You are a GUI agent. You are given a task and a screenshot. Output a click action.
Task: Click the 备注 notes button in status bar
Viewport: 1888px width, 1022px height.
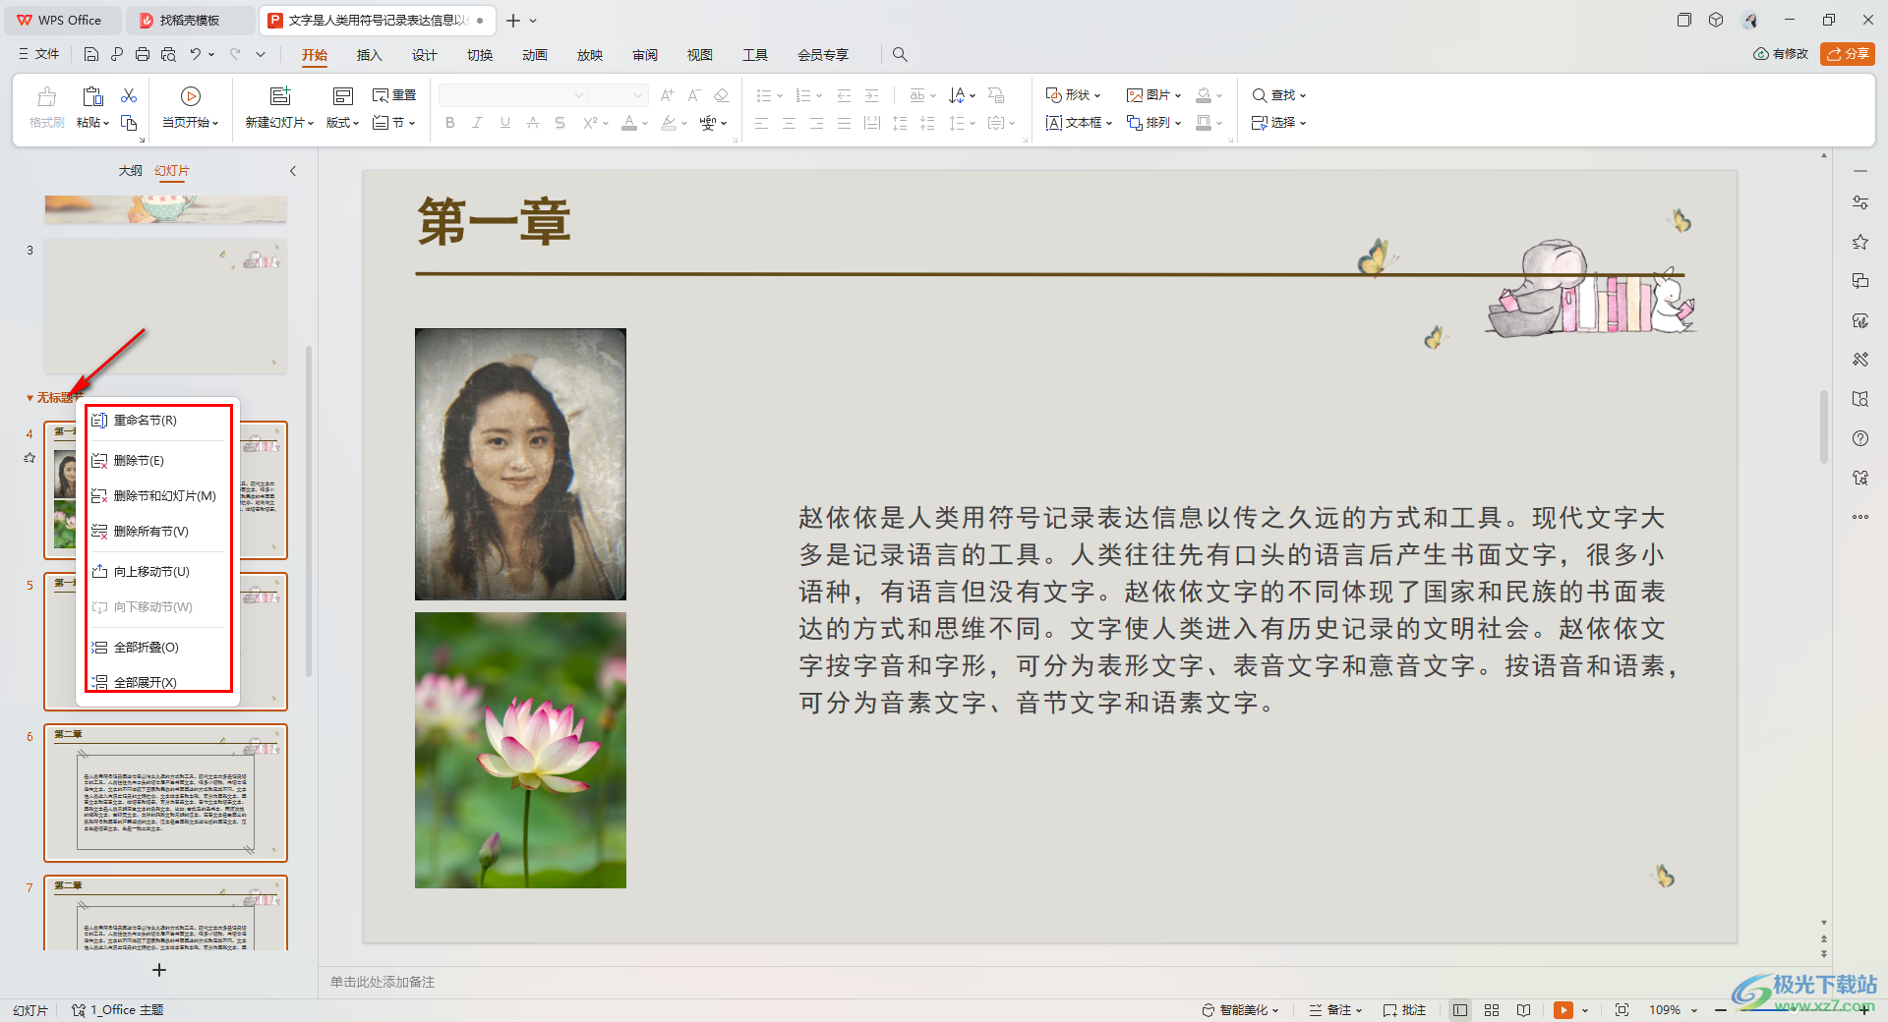pos(1335,1010)
